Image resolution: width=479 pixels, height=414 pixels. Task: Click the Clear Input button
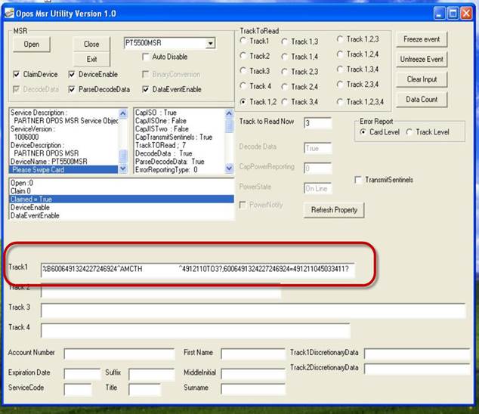422,79
